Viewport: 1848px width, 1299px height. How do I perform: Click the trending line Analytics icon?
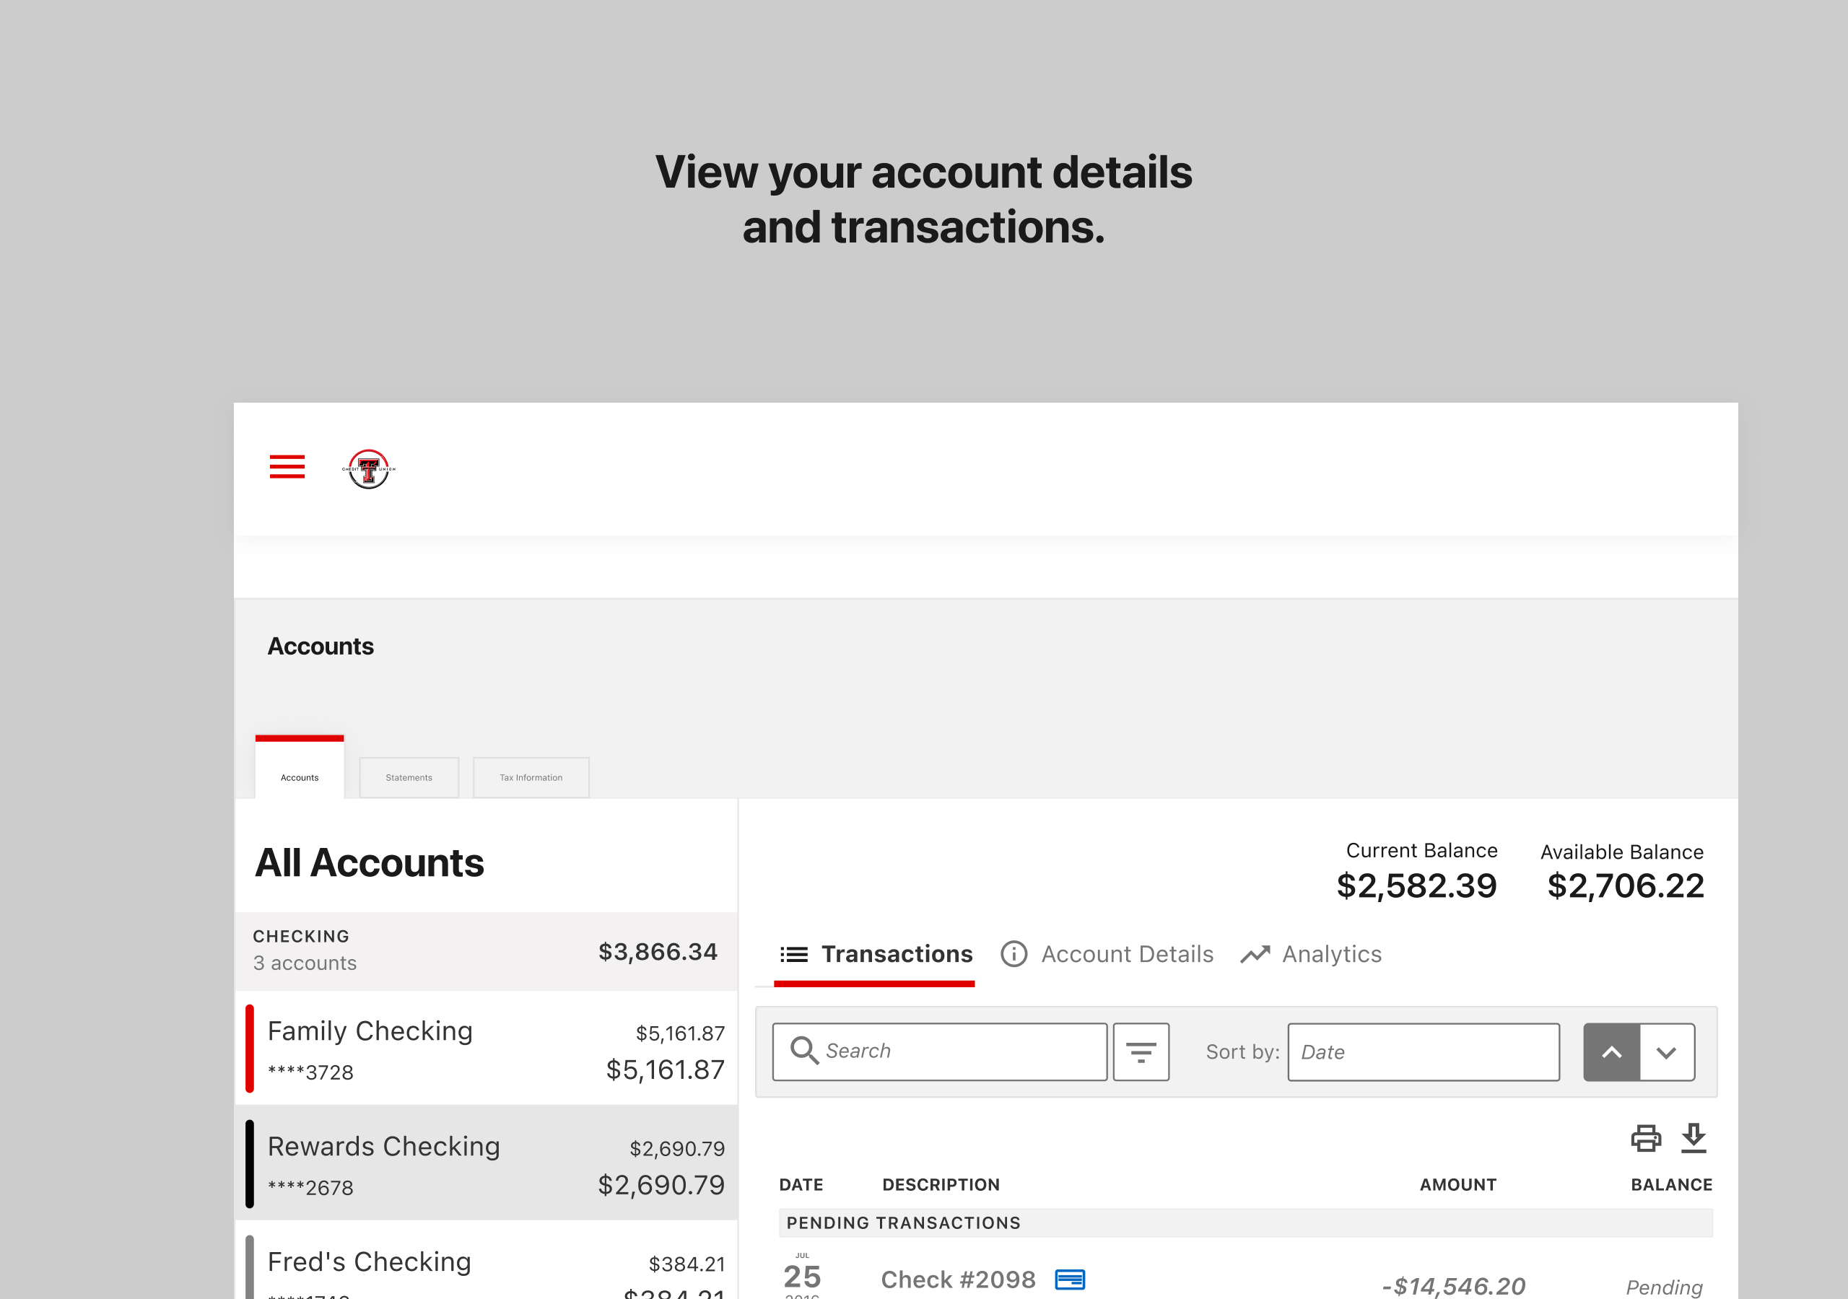point(1255,955)
